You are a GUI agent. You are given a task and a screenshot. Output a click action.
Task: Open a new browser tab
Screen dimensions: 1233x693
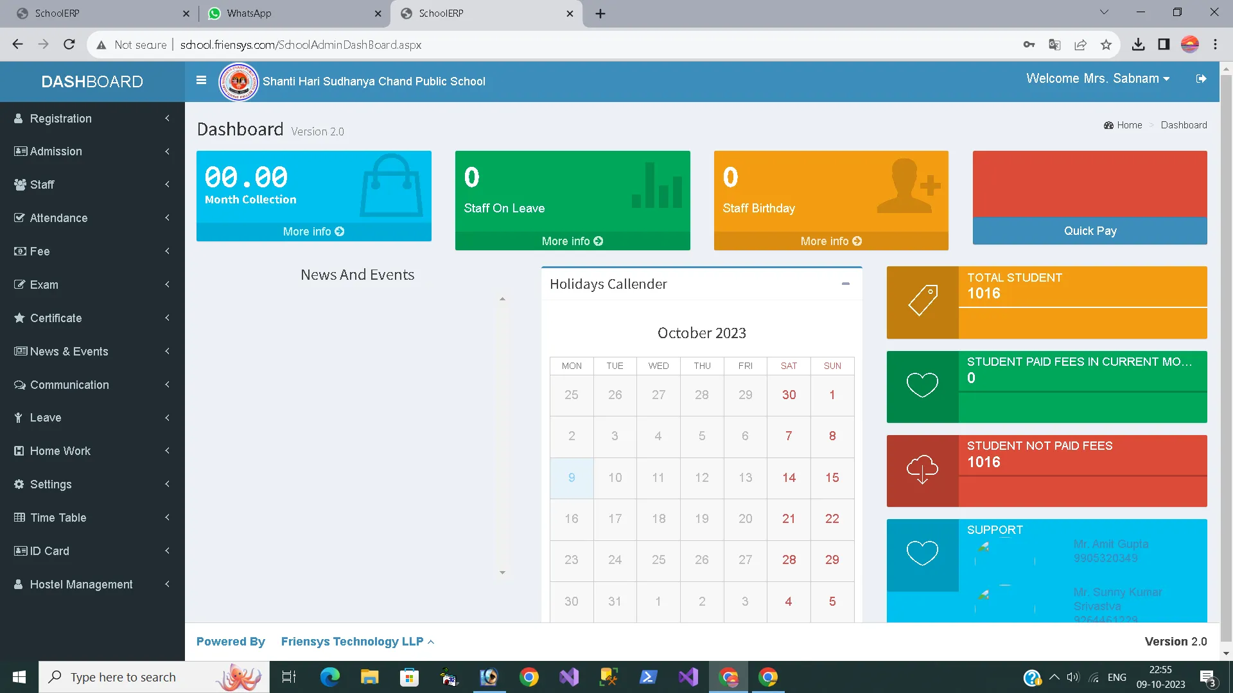click(x=600, y=13)
